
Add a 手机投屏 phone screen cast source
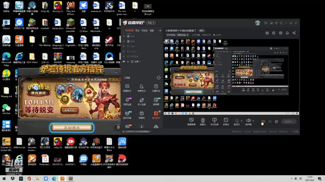pyautogui.click(x=214, y=122)
